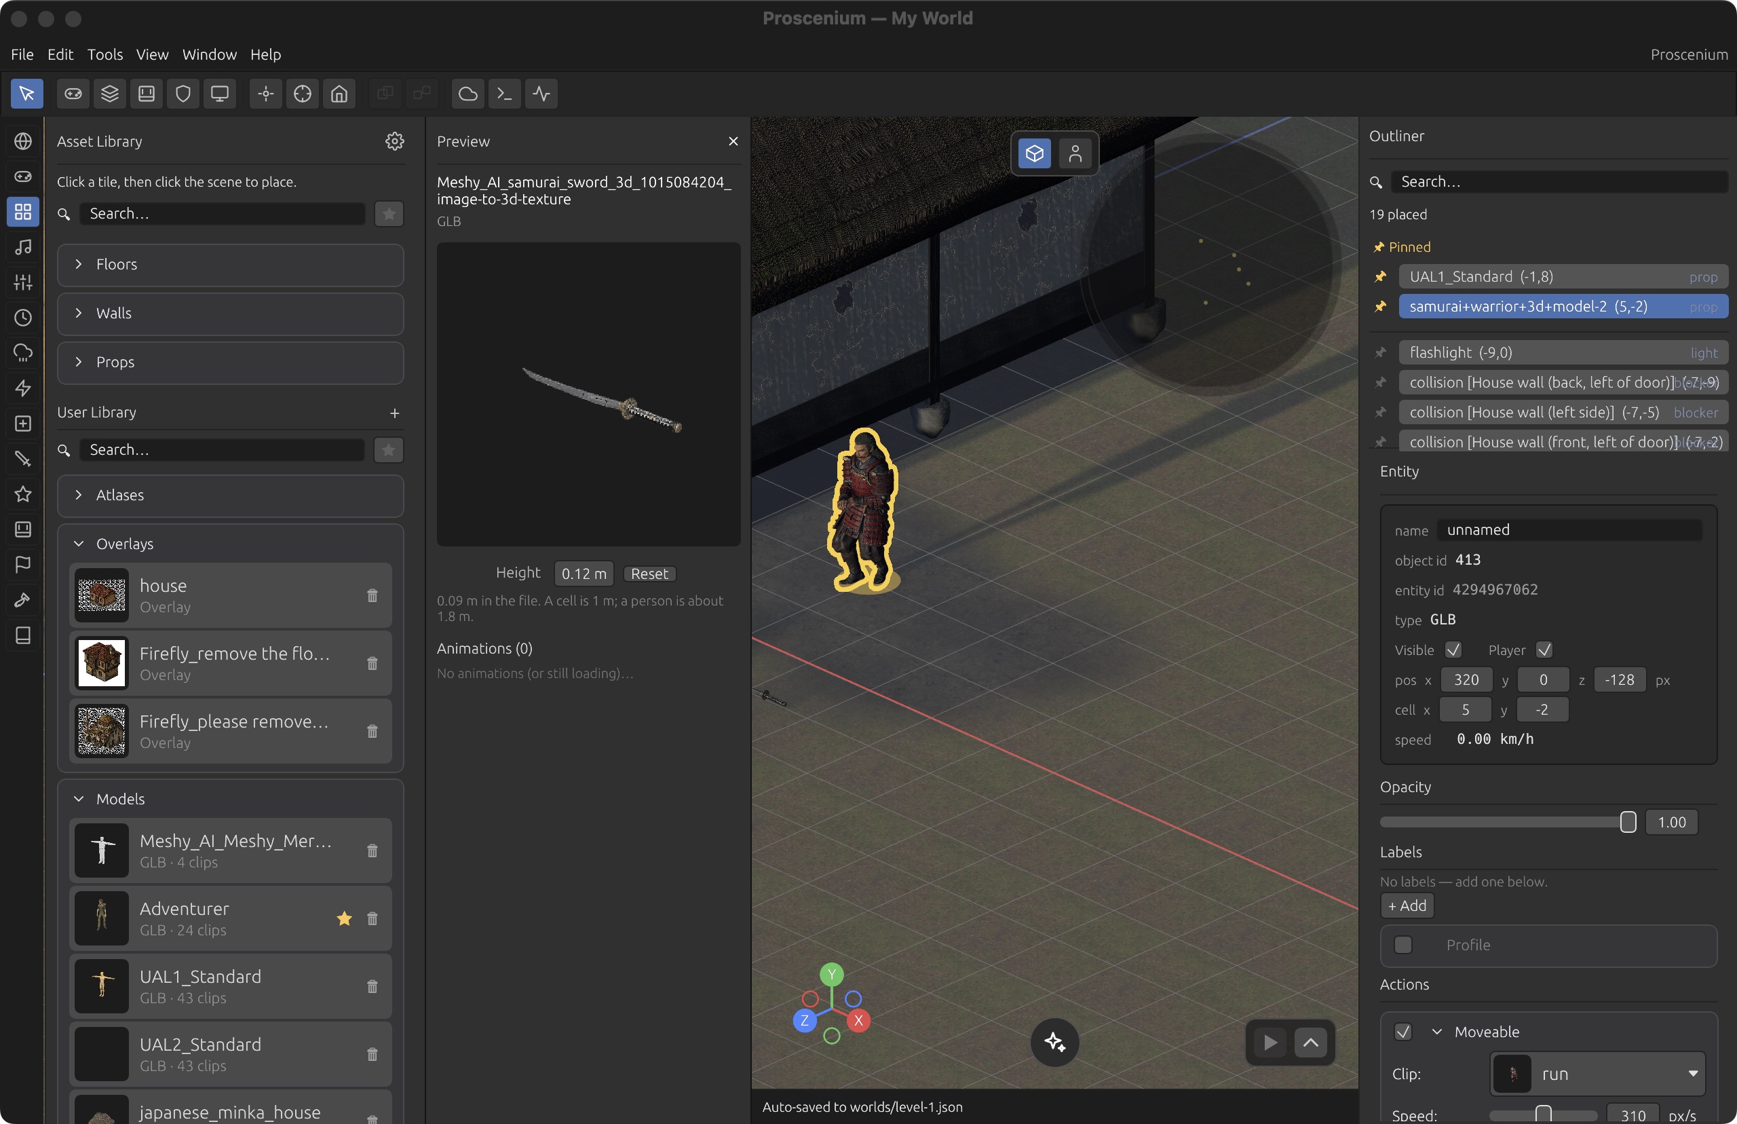
Task: Open the Window menu
Action: coord(210,54)
